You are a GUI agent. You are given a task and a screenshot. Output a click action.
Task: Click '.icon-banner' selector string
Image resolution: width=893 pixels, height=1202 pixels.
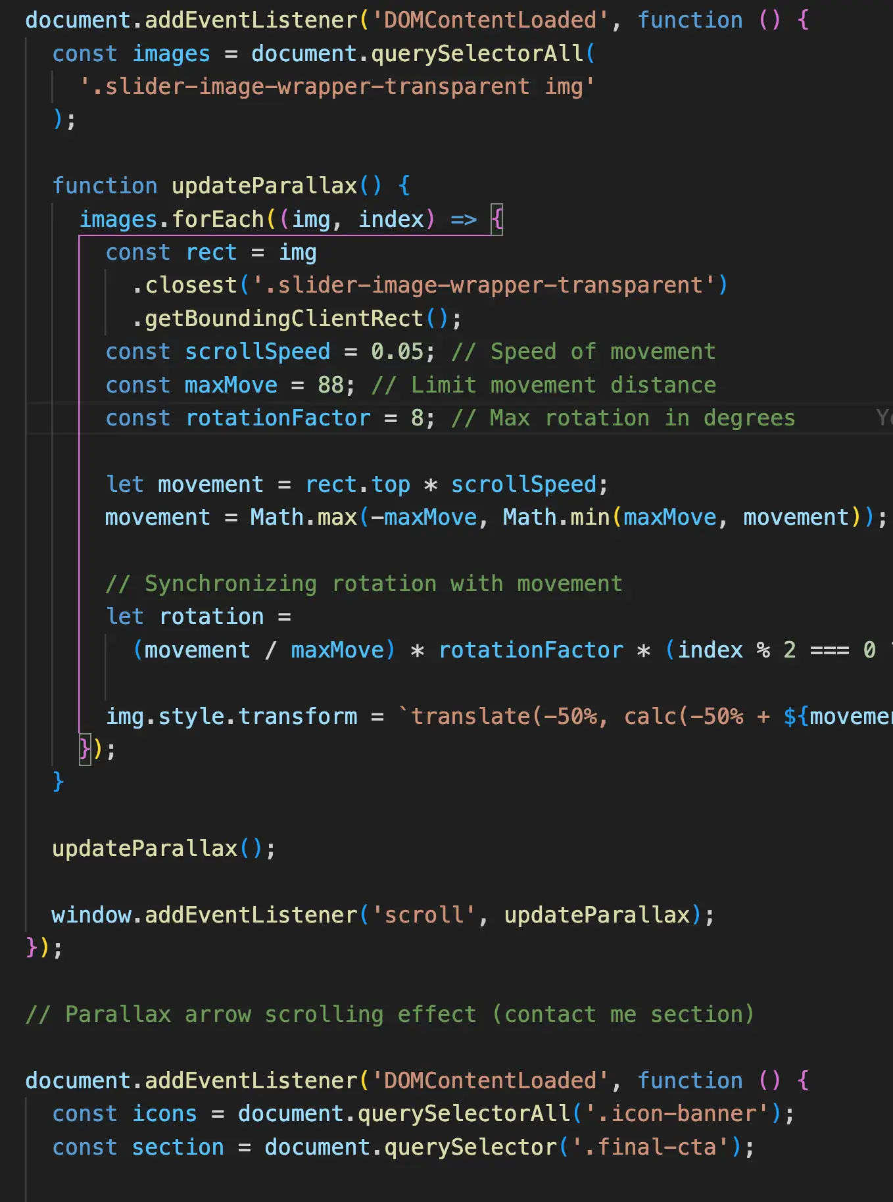coord(677,1114)
